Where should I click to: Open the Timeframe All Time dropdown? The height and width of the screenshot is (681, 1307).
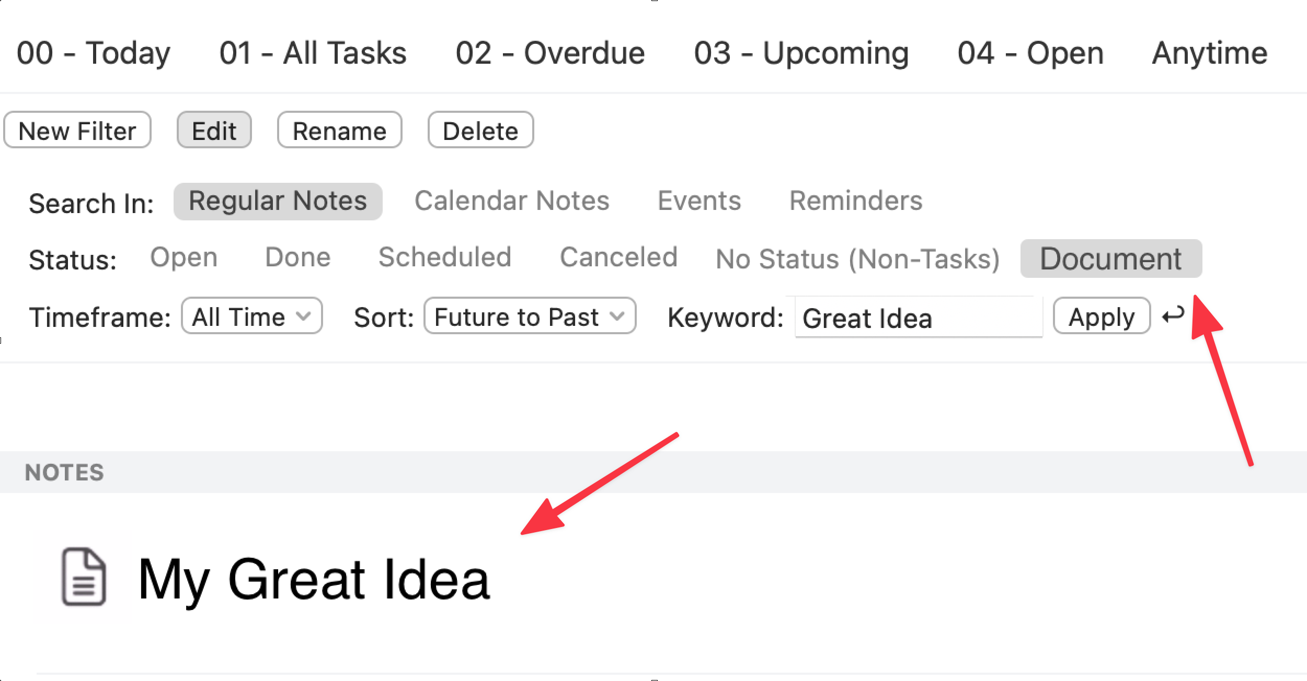point(252,315)
